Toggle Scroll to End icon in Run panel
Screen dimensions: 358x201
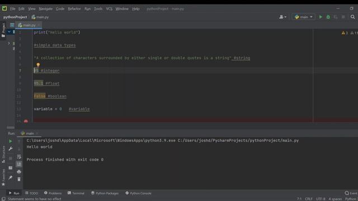[x=19, y=164]
